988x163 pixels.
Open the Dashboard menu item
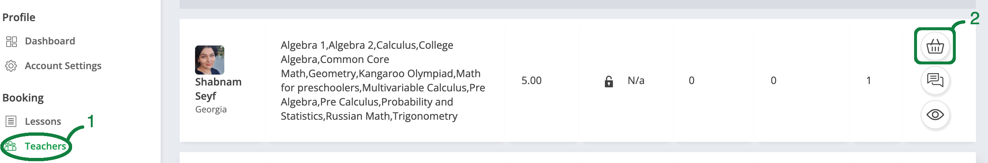tap(50, 41)
